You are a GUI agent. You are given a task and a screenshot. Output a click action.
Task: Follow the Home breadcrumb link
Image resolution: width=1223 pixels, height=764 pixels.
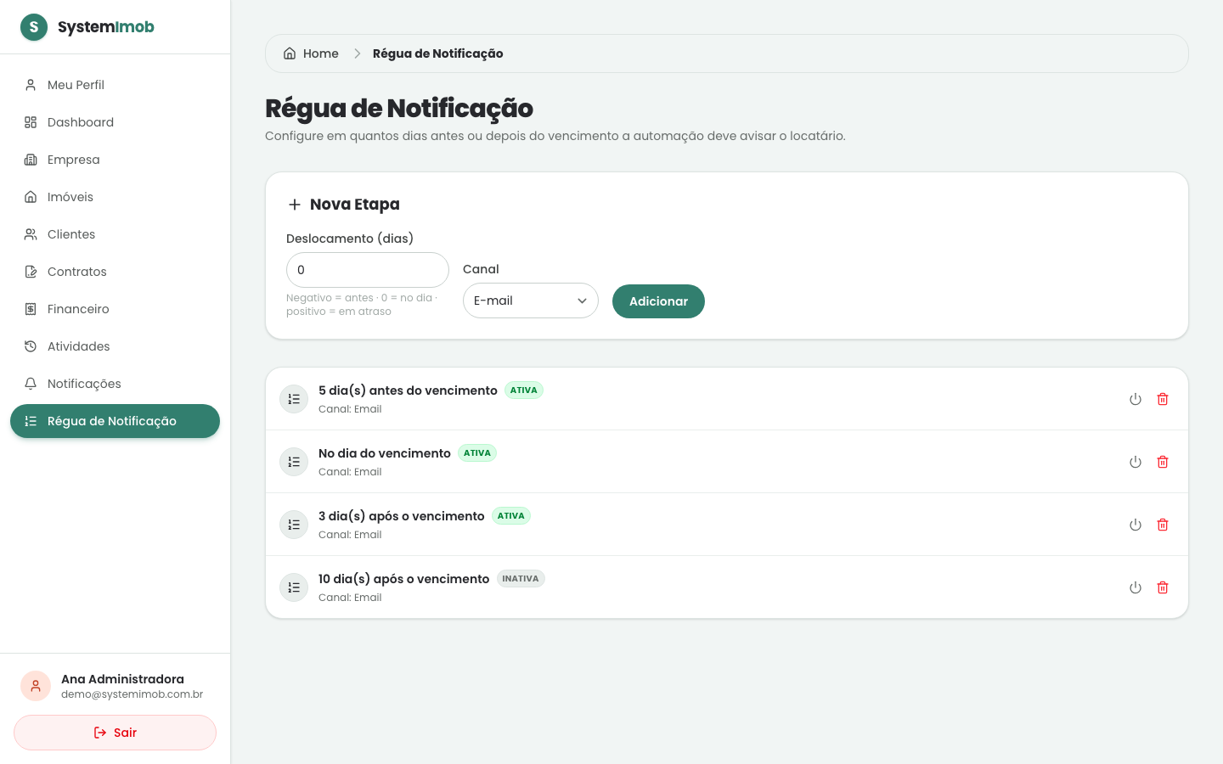pos(311,53)
